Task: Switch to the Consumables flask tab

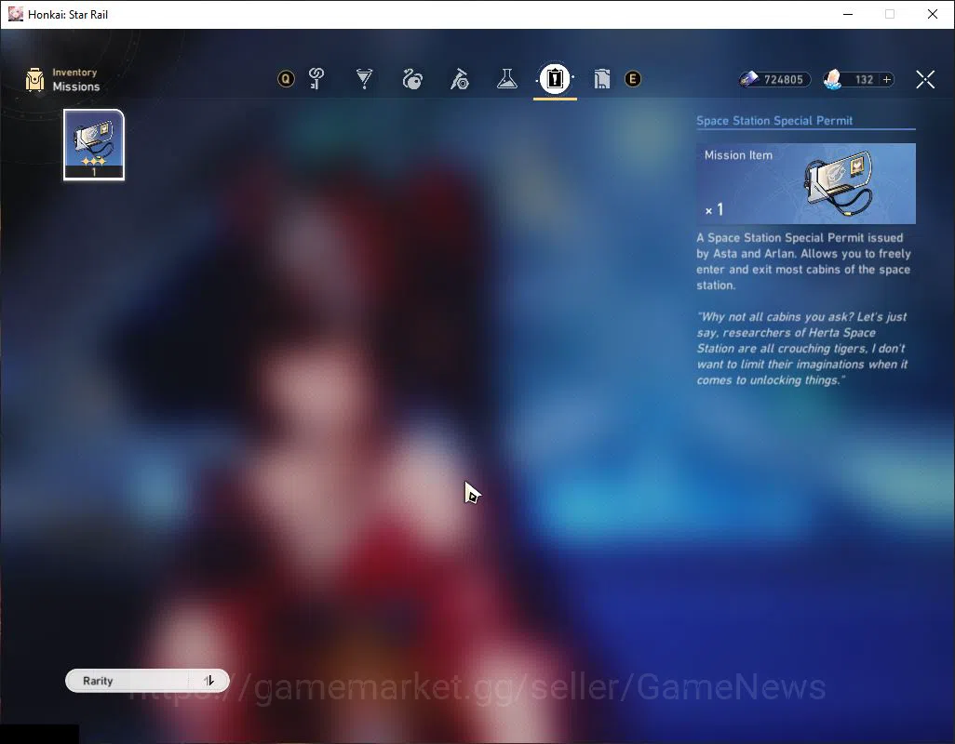Action: click(506, 78)
